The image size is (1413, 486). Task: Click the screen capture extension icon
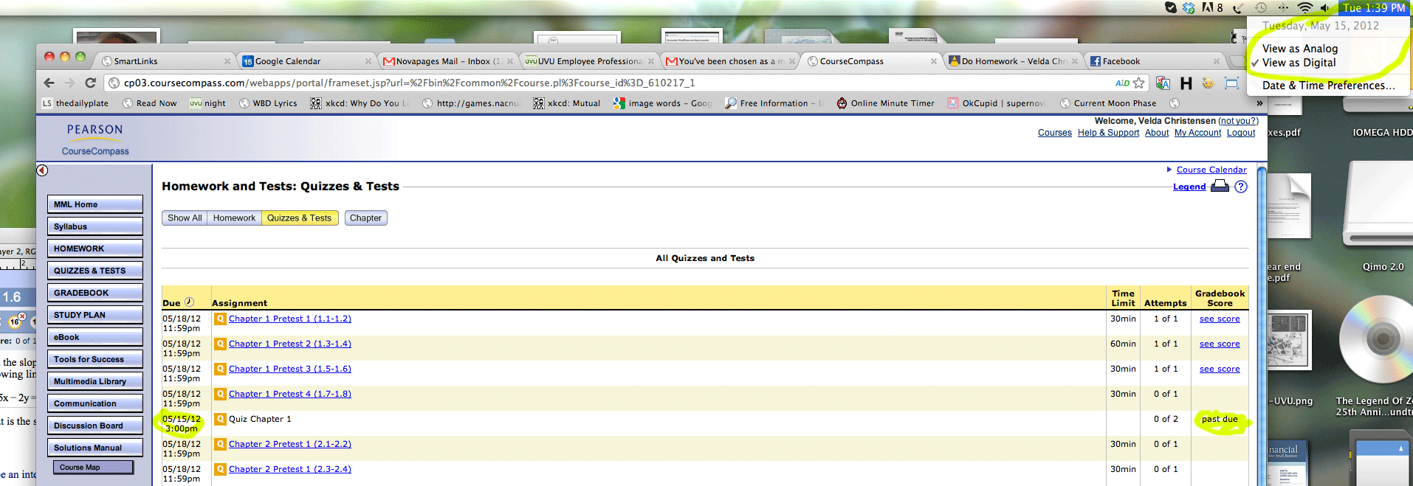click(x=1231, y=83)
